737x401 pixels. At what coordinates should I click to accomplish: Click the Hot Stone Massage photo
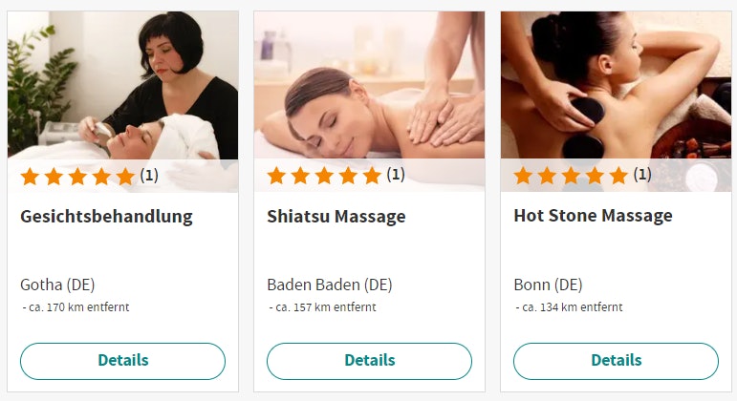click(616, 101)
